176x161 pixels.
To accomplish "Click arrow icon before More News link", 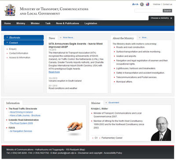I will click(x=61, y=37).
